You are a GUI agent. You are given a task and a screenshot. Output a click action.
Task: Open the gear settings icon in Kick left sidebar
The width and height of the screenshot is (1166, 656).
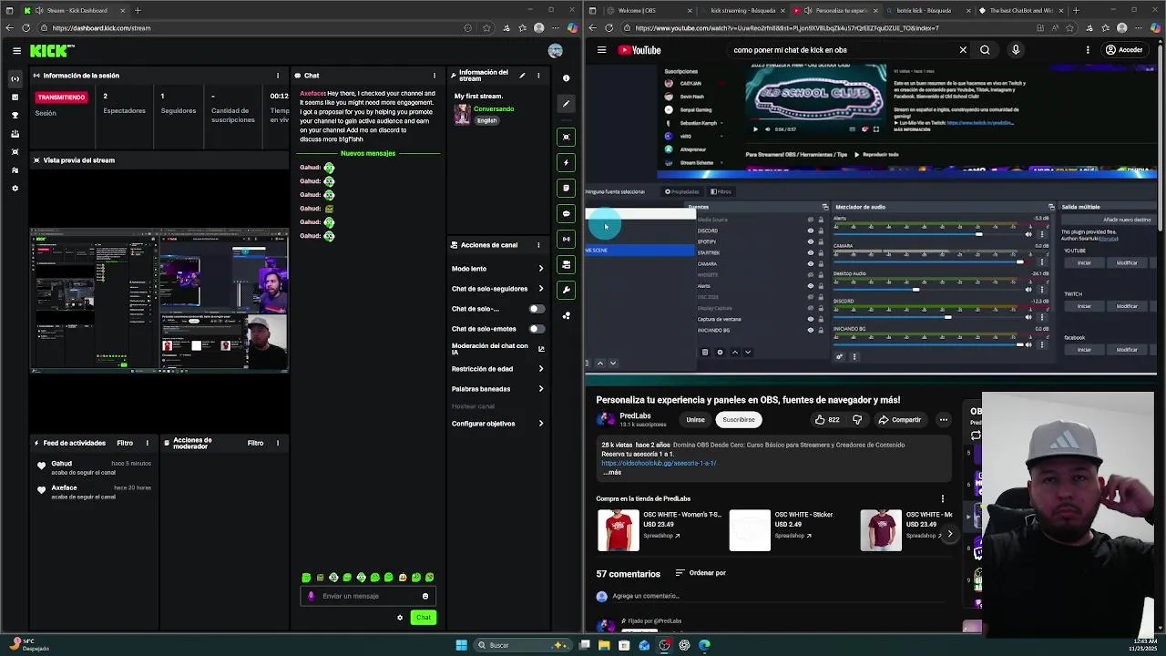15,189
